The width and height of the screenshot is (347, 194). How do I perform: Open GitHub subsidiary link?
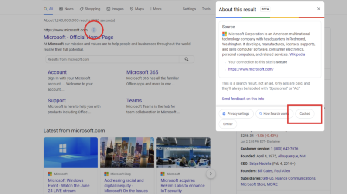point(268,178)
